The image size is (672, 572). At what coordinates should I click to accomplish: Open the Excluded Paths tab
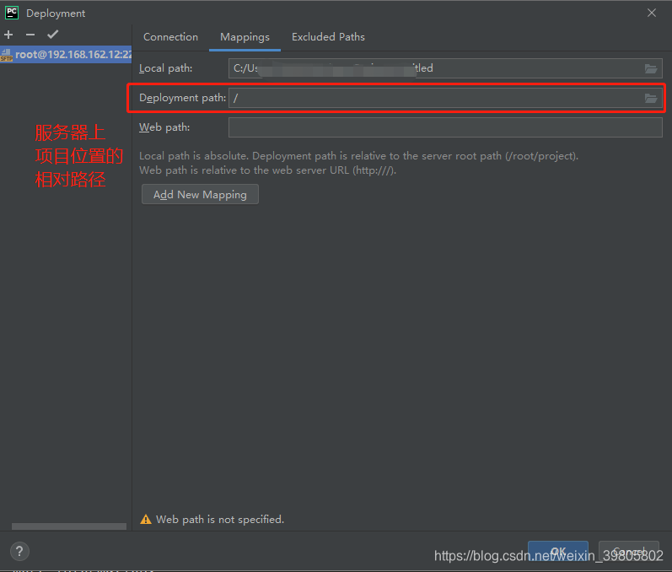[x=328, y=37]
